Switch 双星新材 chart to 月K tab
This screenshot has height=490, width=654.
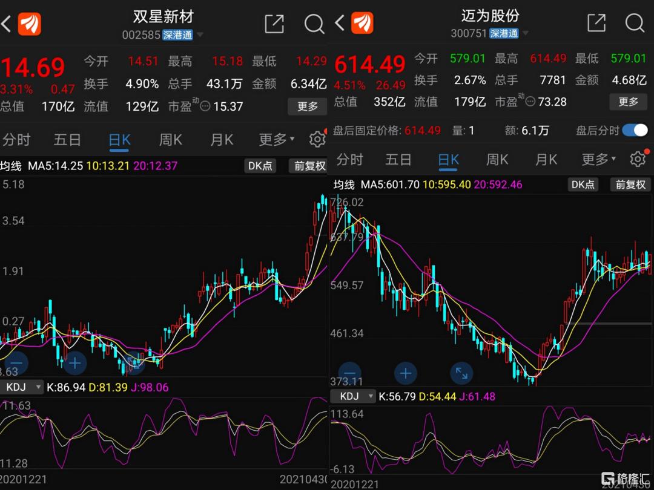coord(222,140)
